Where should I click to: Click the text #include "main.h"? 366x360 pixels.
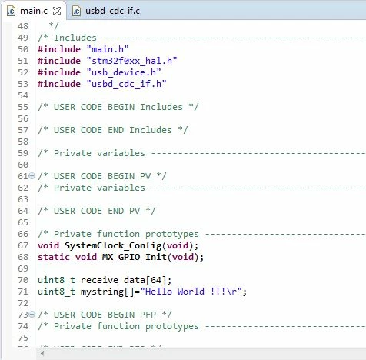[x=83, y=49]
